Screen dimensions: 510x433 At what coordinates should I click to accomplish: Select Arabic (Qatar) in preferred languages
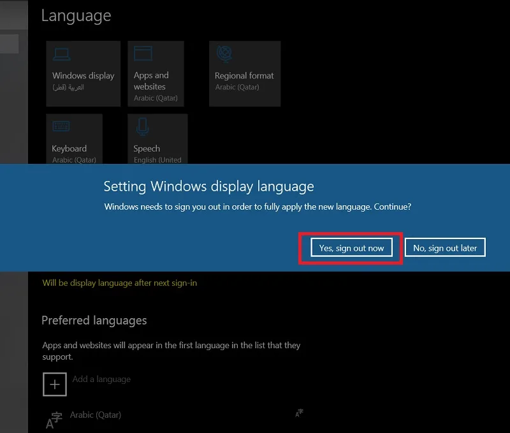point(95,415)
